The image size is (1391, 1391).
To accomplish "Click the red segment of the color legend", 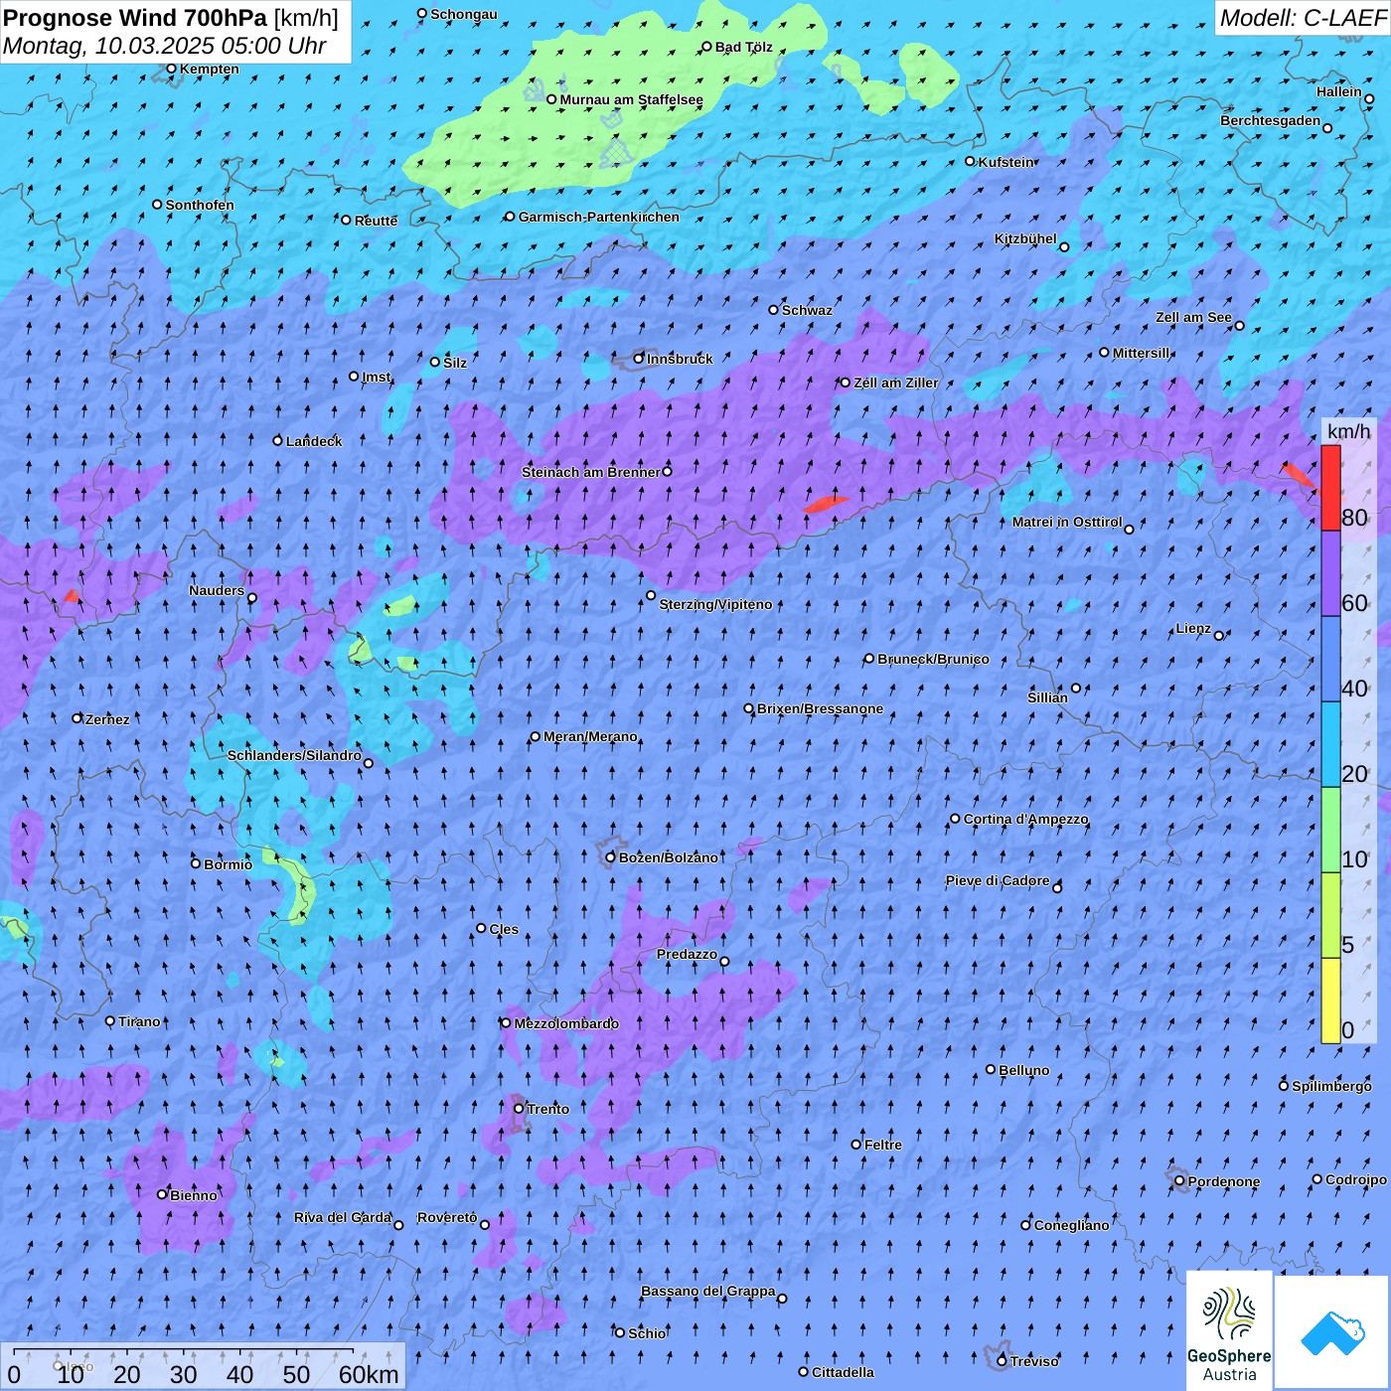I will 1330,488.
